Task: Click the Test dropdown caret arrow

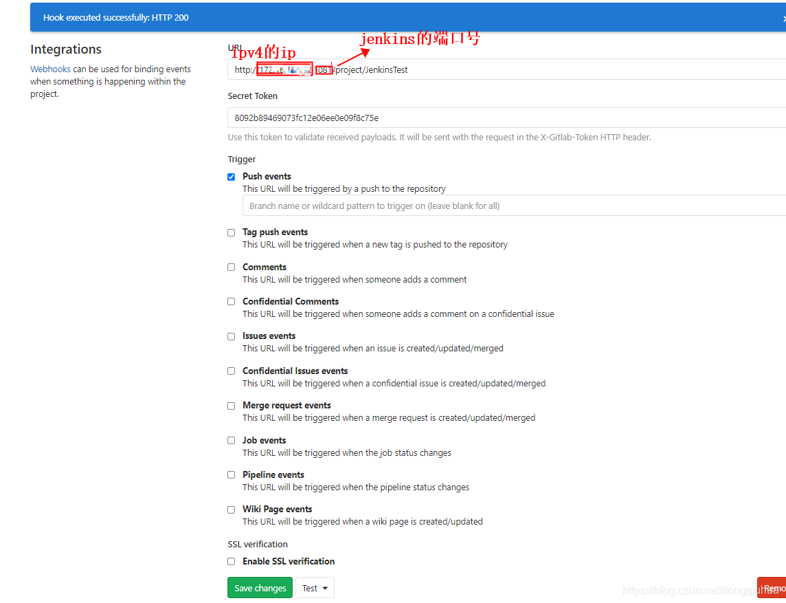Action: (324, 588)
